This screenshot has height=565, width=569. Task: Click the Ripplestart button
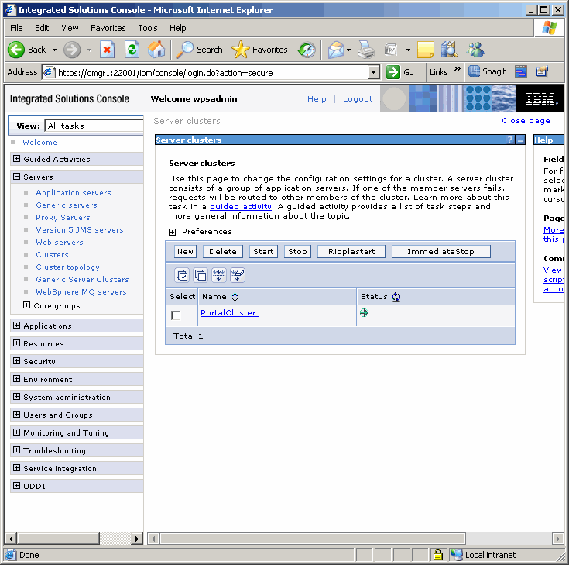[351, 251]
